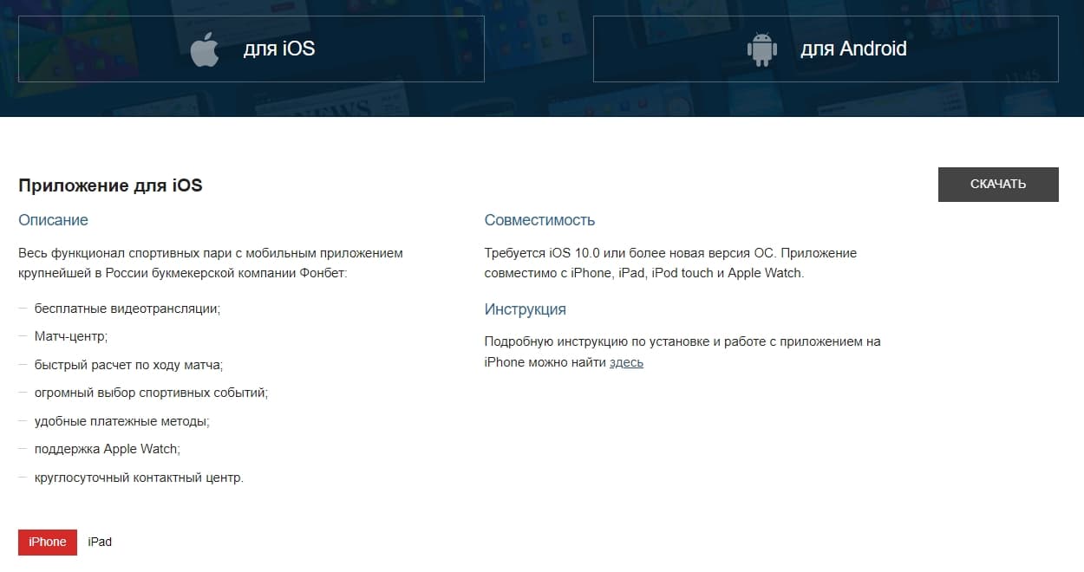1084x572 pixels.
Task: Click the «Совместимость» section heading
Action: [539, 220]
